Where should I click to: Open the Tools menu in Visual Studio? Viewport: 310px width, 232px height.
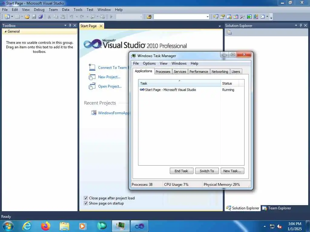point(78,10)
